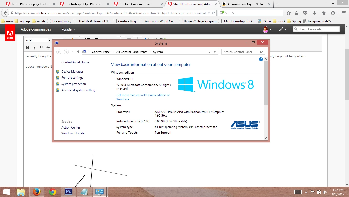Viewport: 349px width, 197px height.
Task: Open Control Panel Home link
Action: point(75,62)
